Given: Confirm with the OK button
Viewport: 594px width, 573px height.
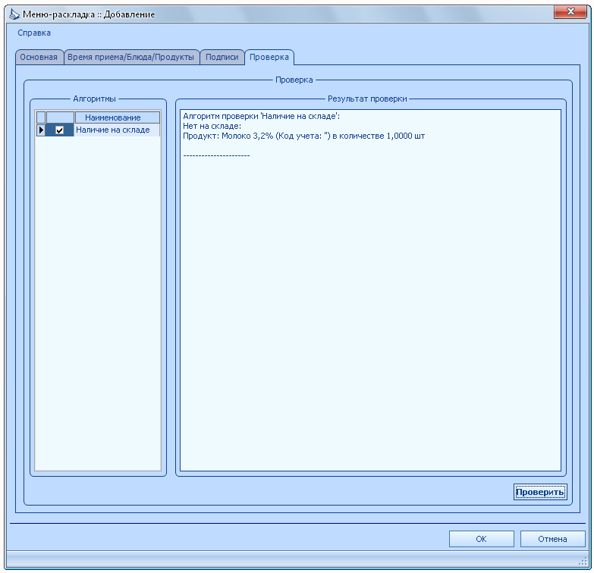Looking at the screenshot, I should 482,539.
